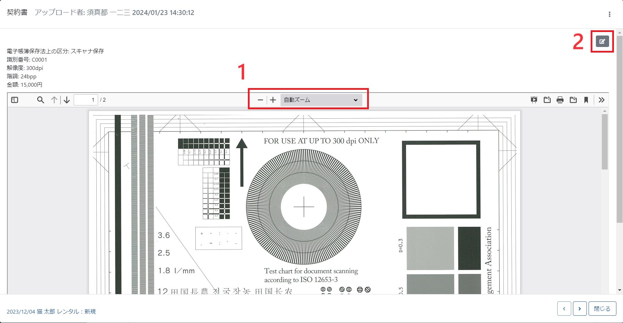Open the 自動ズーム zoom level dropdown
The height and width of the screenshot is (323, 623).
(x=322, y=100)
